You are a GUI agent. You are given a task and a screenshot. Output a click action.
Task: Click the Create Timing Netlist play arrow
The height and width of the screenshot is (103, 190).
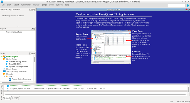(x=7, y=61)
